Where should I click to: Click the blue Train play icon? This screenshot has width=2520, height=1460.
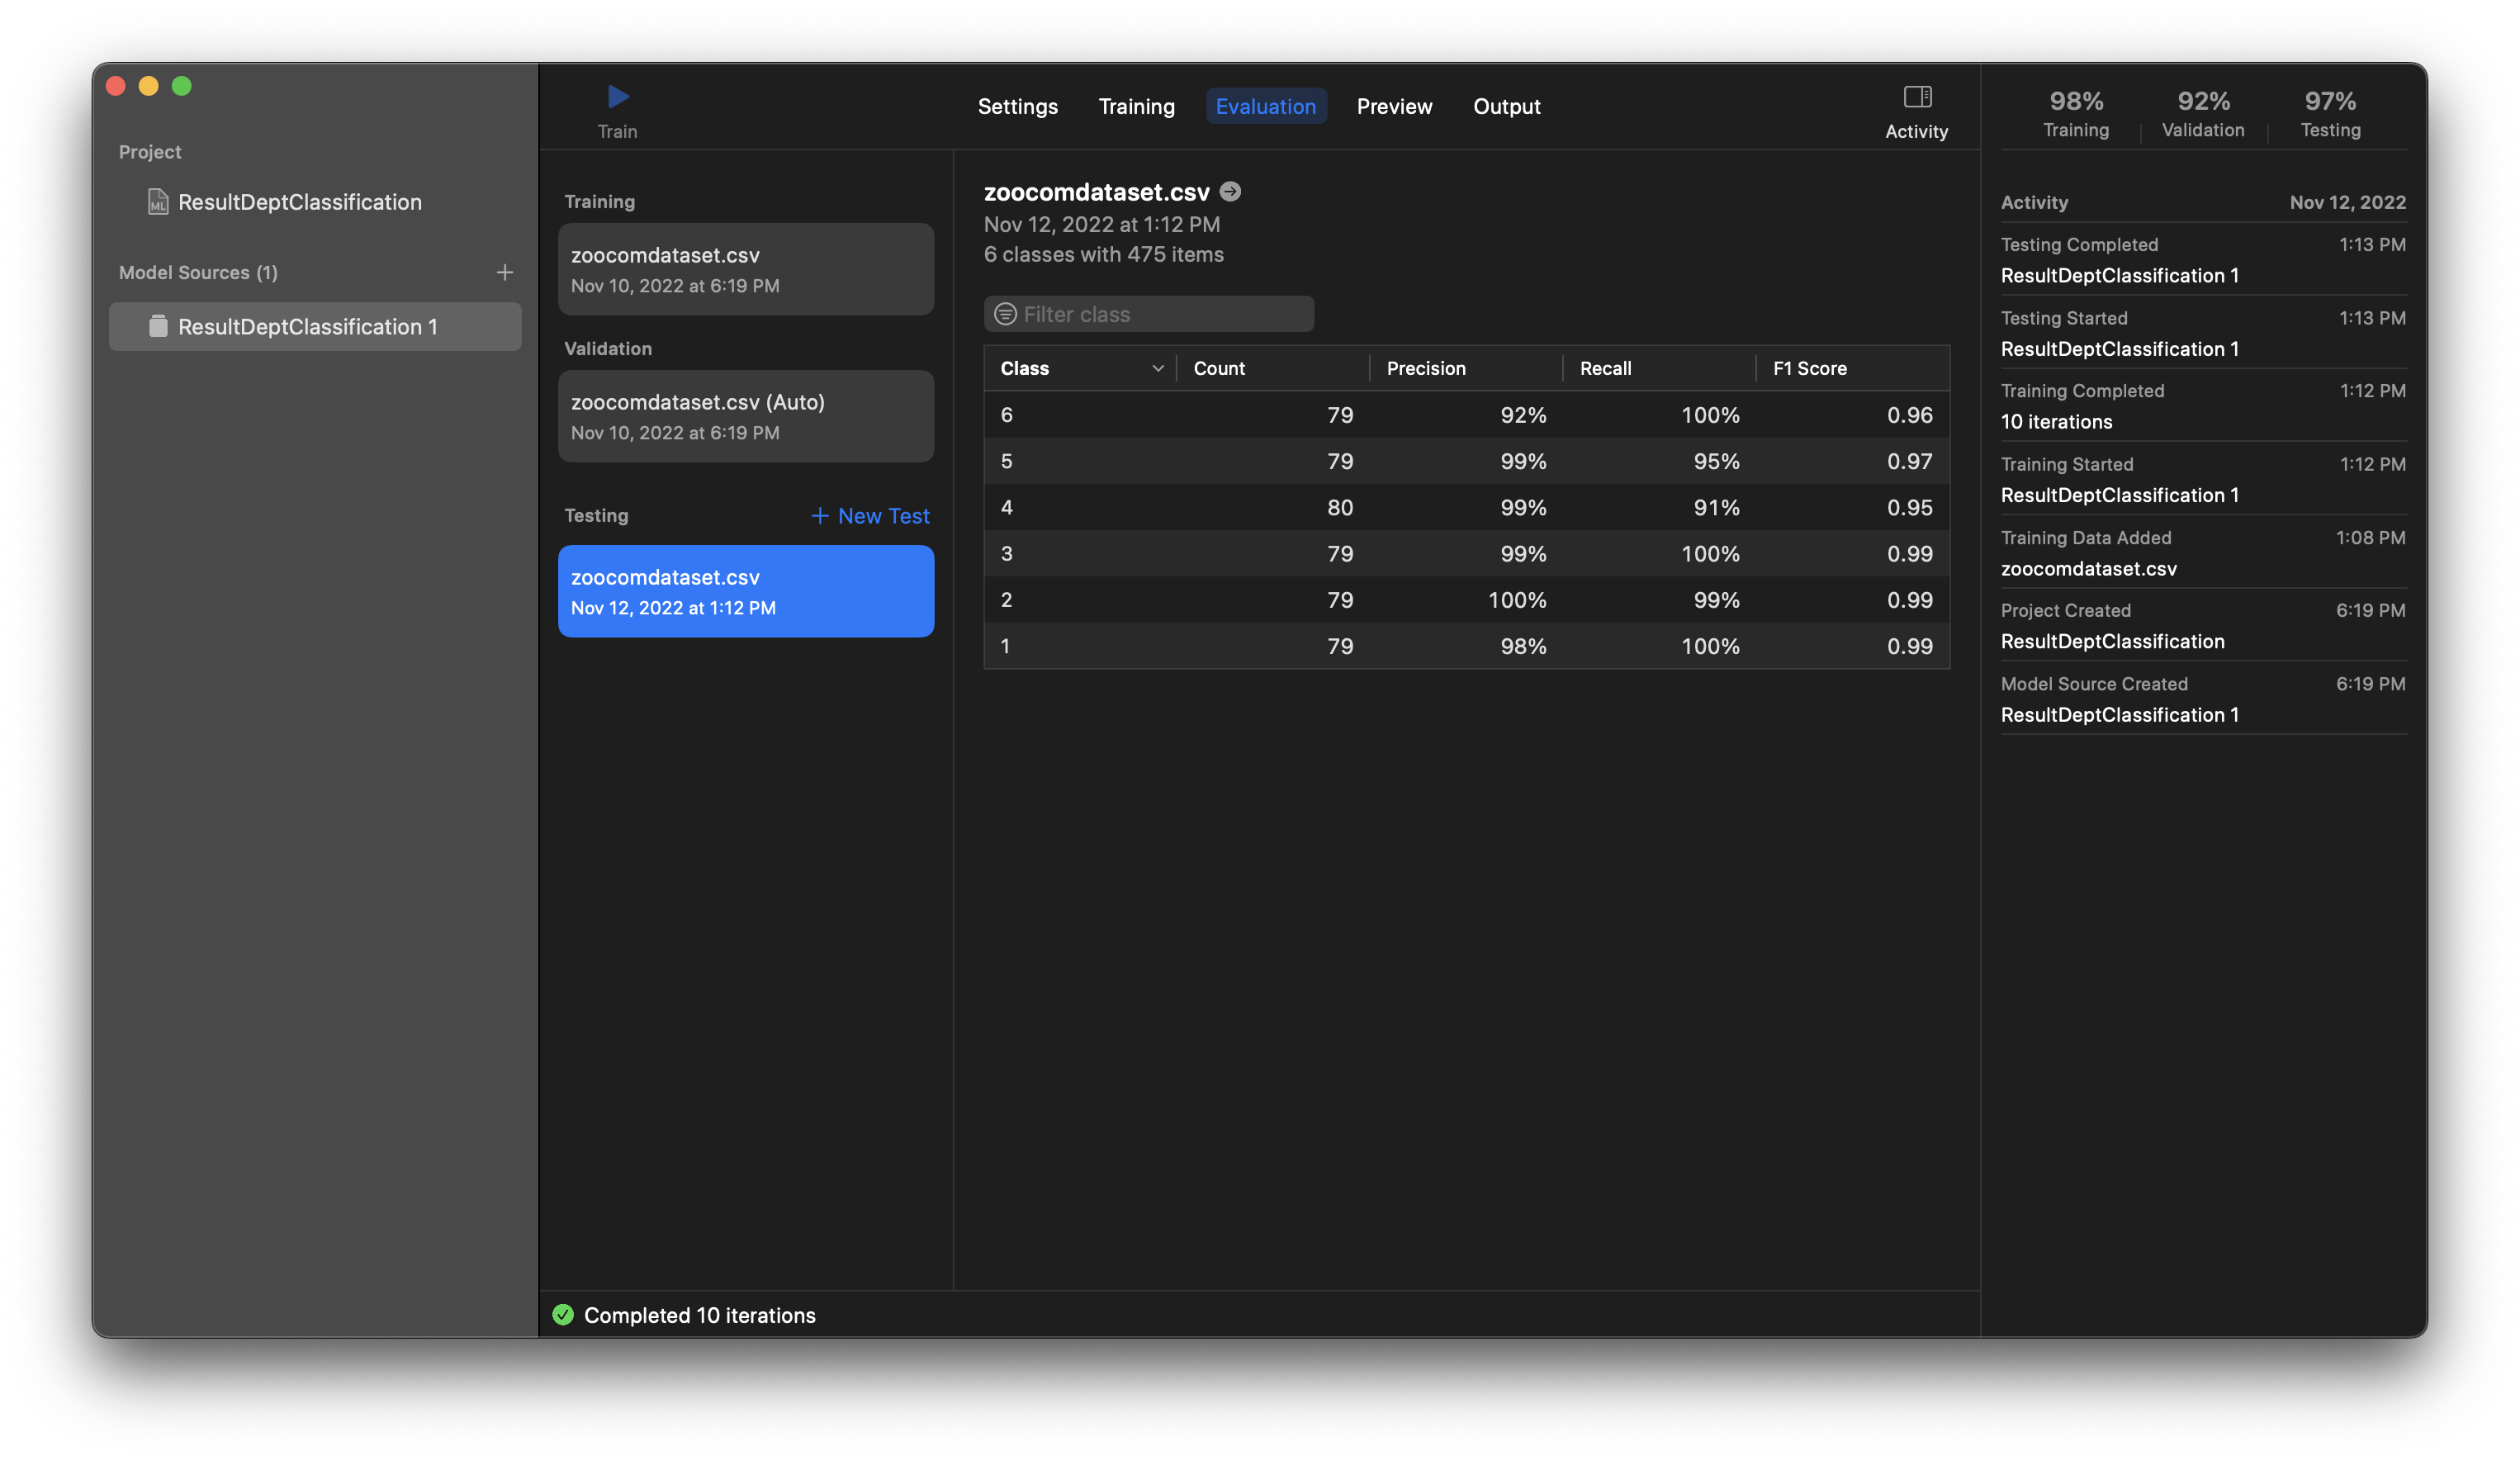(618, 97)
